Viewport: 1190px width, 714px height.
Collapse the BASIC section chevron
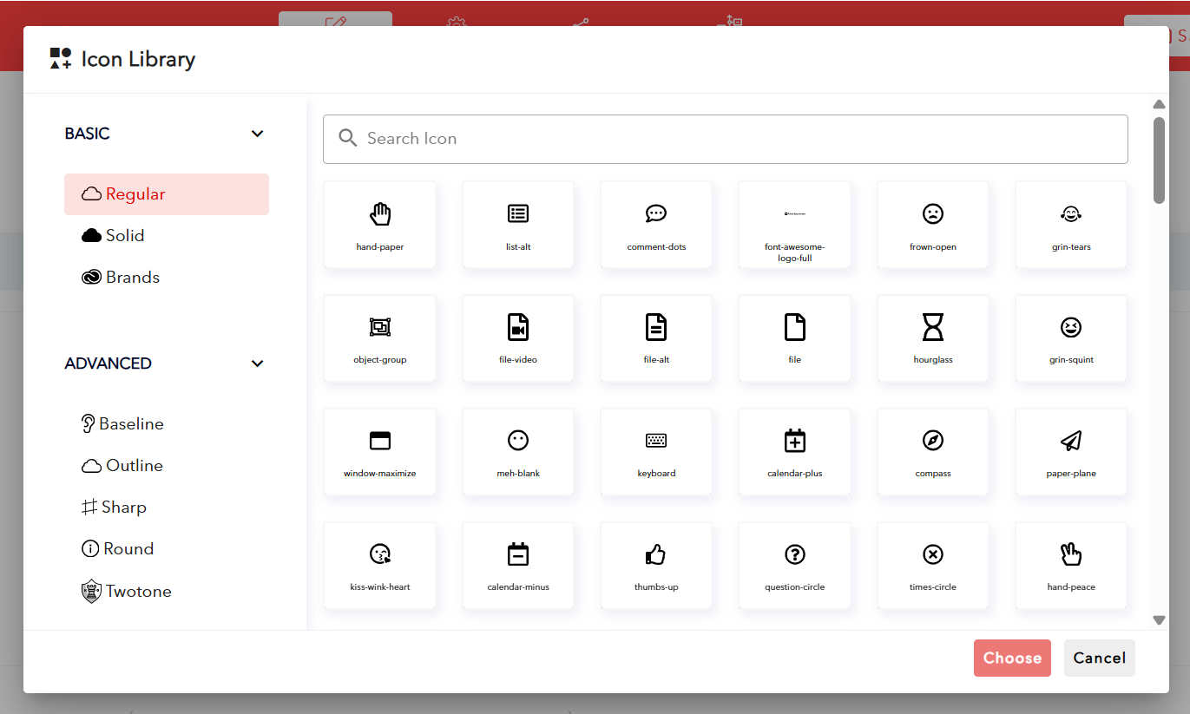pyautogui.click(x=257, y=134)
